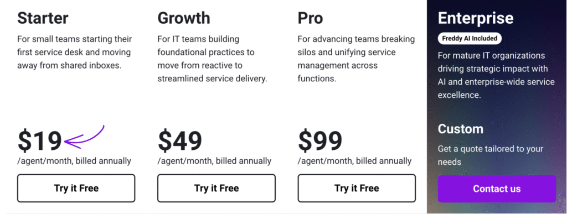Click the Starter plan description text
The width and height of the screenshot is (567, 214).
(75, 53)
